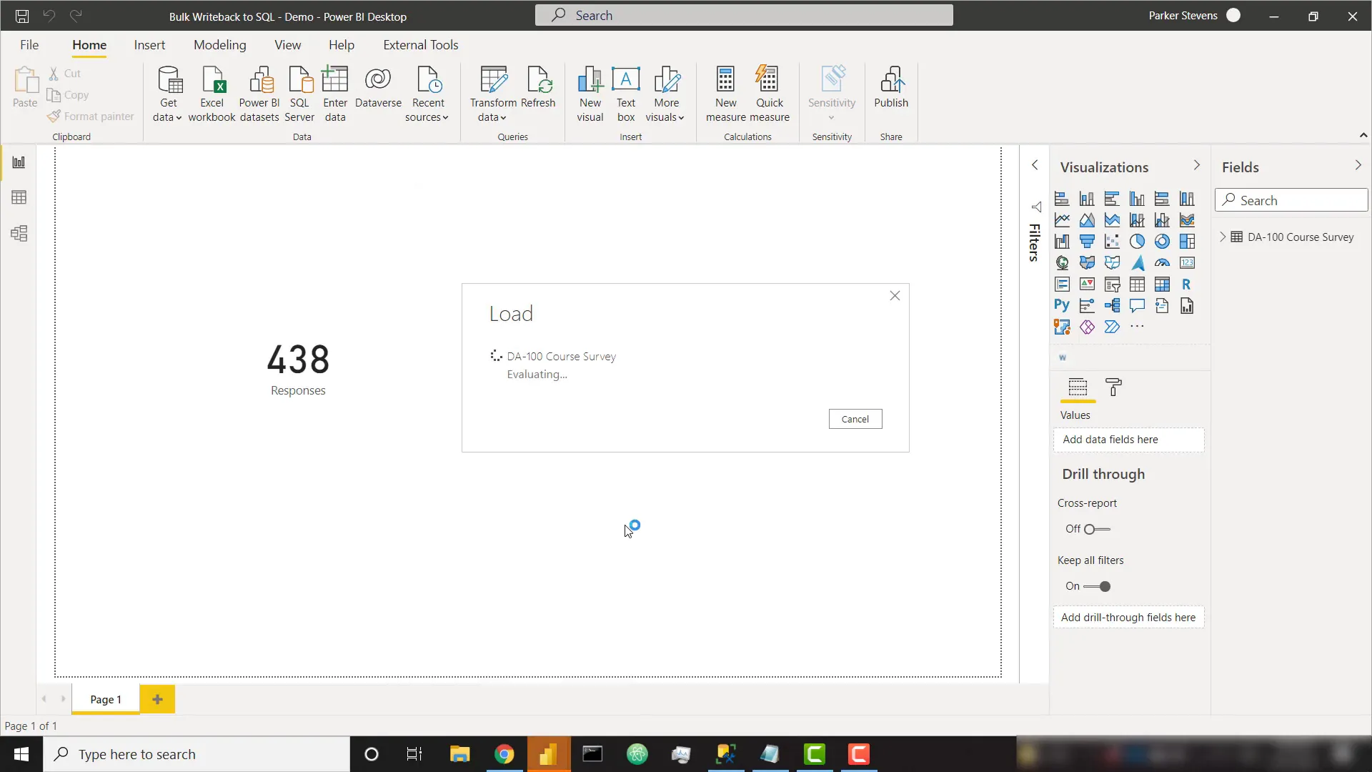Expand DA-100 Course Survey table in Fields
The width and height of the screenshot is (1372, 772).
click(x=1223, y=237)
